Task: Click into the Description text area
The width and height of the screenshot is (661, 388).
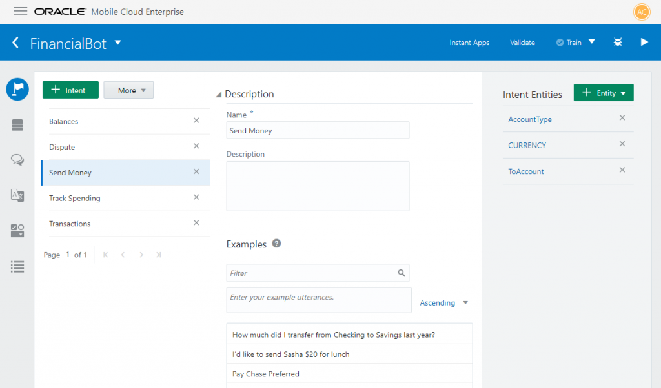Action: click(318, 186)
